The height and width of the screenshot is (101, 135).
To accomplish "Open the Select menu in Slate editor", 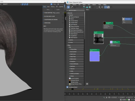I will coord(84,5).
